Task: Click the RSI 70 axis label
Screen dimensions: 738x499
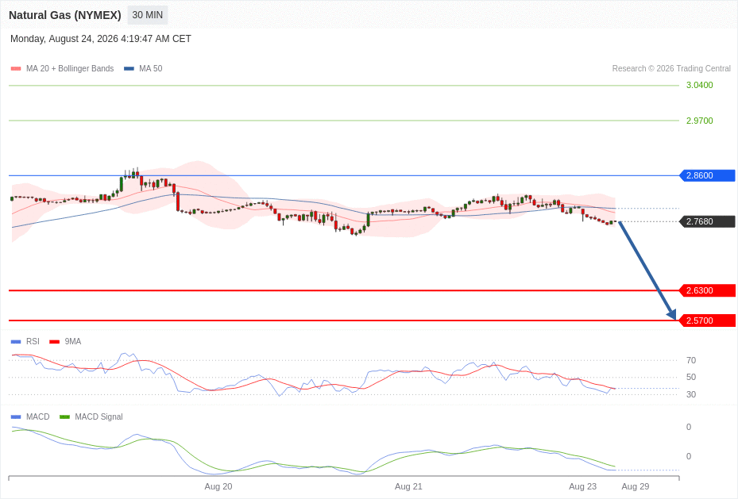Action: [x=691, y=360]
